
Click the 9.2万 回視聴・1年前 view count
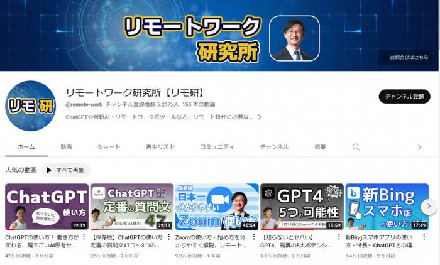coord(198,256)
